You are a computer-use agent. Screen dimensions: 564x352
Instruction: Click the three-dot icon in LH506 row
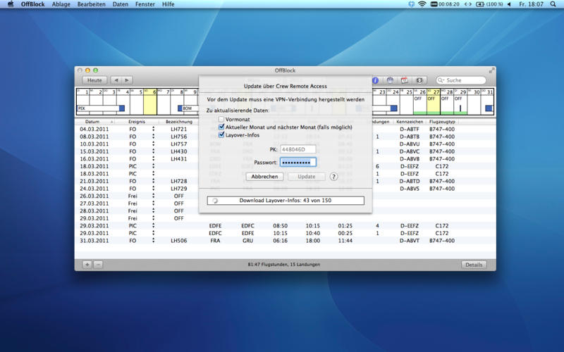pos(153,241)
